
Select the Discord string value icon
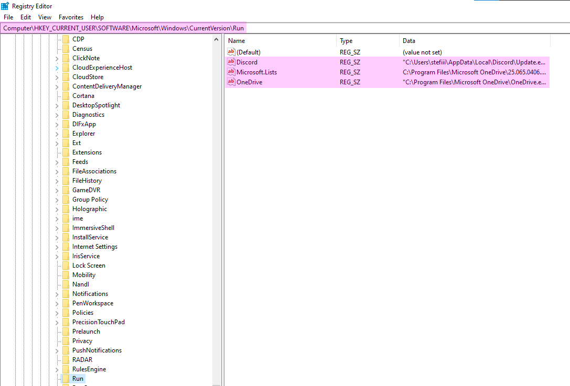pyautogui.click(x=231, y=62)
